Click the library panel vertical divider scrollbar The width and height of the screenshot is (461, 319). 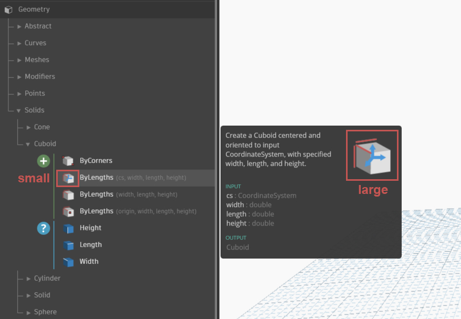coord(217,160)
